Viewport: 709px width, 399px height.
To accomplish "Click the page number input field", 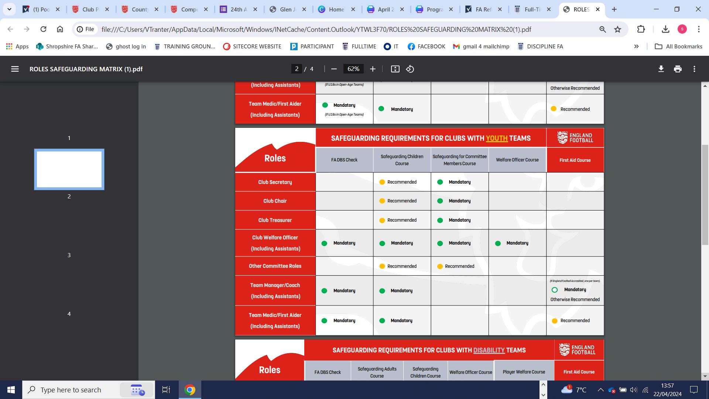I will coord(297,69).
